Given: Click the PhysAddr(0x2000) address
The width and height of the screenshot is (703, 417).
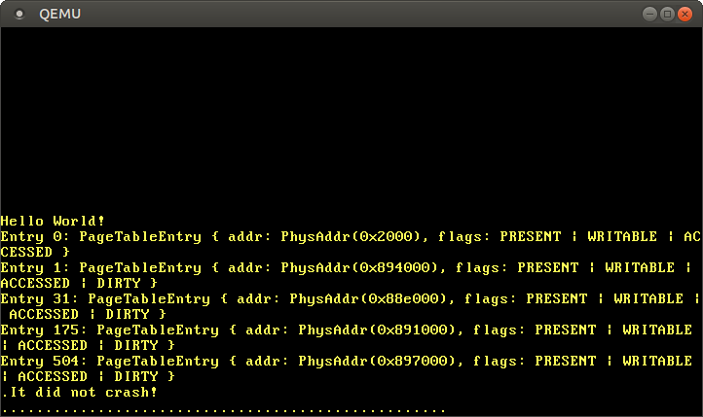Looking at the screenshot, I should [x=351, y=236].
